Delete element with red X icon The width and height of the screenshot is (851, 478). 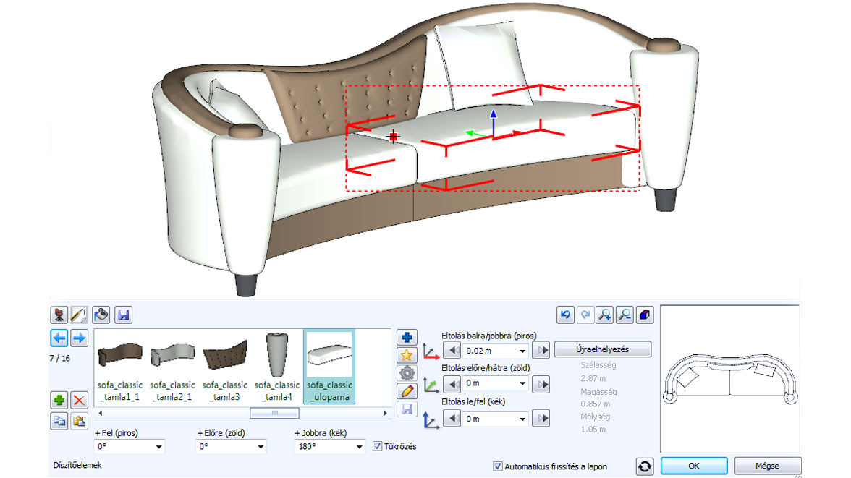(80, 401)
